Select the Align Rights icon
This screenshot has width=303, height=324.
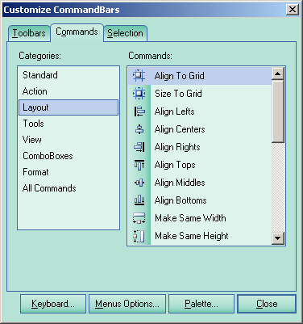(x=139, y=147)
